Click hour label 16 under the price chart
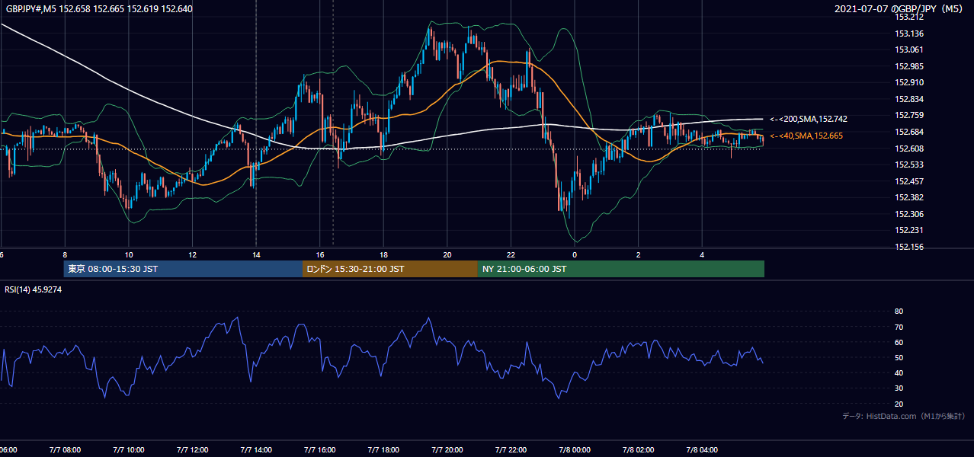 tap(320, 254)
